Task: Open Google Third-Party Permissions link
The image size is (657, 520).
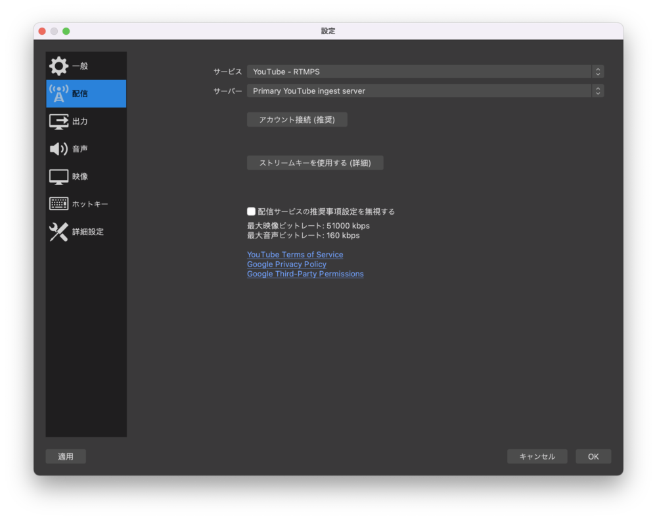Action: point(306,274)
